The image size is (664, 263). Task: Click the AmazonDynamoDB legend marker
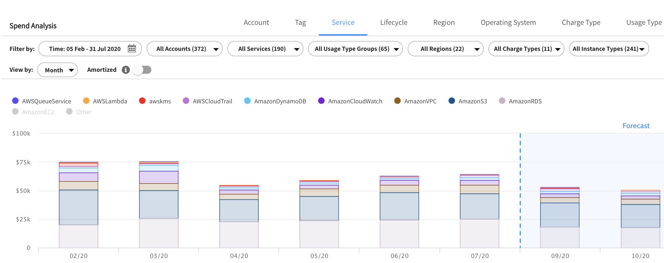click(x=247, y=101)
